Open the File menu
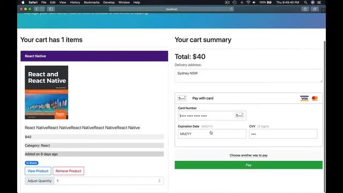The height and width of the screenshot is (193, 343). point(44,2)
